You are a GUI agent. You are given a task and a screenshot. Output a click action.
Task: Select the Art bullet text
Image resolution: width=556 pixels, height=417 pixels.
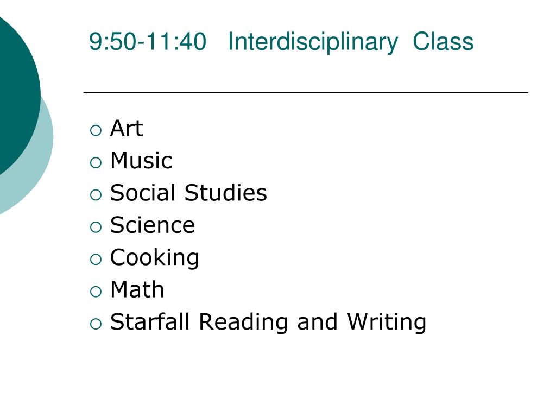point(127,128)
